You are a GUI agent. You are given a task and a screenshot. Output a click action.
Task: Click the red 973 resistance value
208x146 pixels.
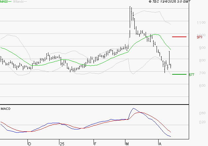click(x=199, y=37)
